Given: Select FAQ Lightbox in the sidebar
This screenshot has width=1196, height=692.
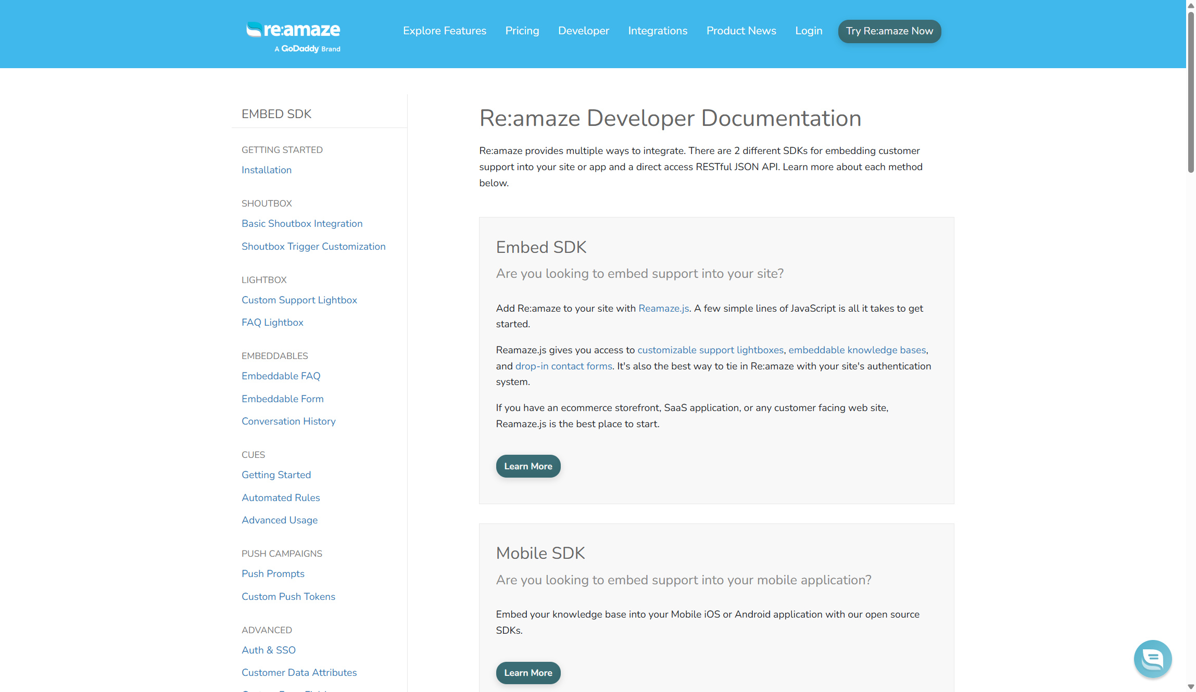Looking at the screenshot, I should [272, 322].
